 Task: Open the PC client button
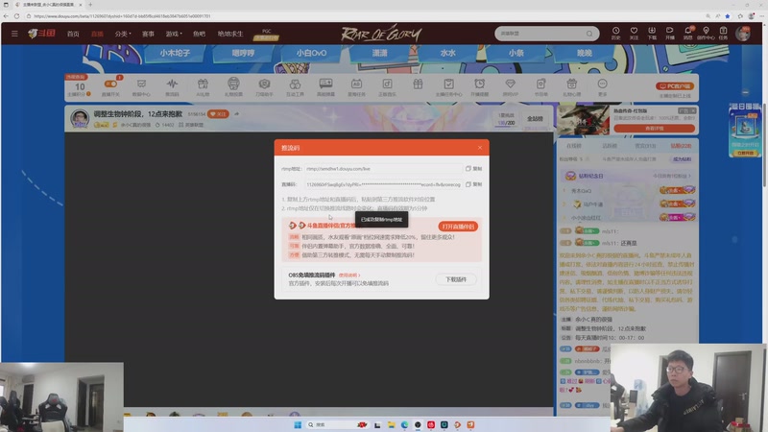675,85
